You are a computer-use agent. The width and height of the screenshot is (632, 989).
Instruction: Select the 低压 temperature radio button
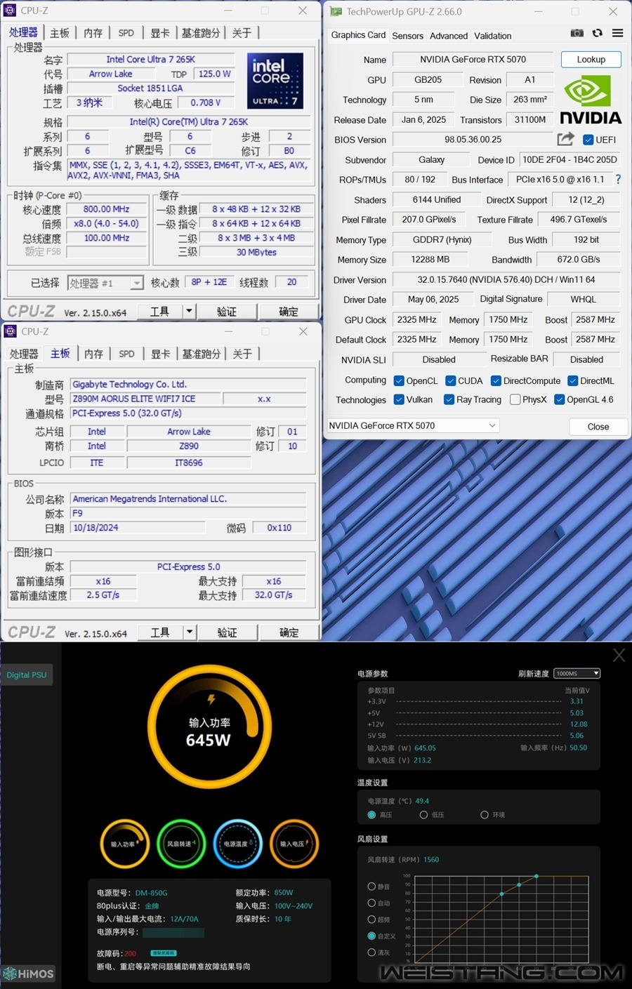point(423,815)
